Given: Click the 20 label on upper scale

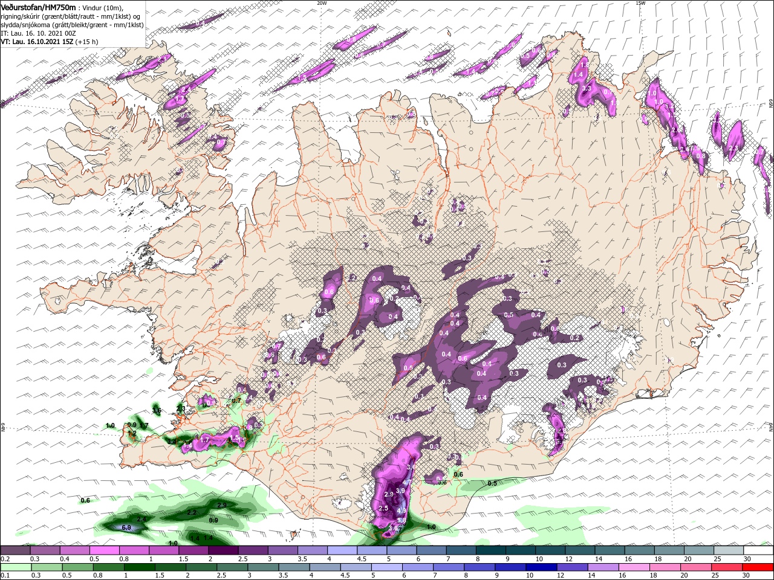Looking at the screenshot, I should 688,559.
